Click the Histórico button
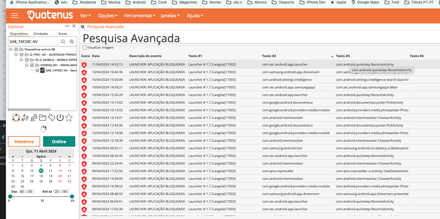This screenshot has width=440, height=219. [24, 141]
